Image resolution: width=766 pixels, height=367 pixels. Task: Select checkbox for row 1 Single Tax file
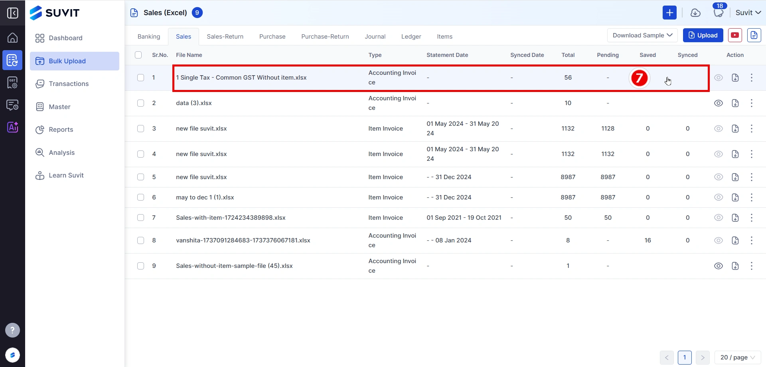pos(141,78)
